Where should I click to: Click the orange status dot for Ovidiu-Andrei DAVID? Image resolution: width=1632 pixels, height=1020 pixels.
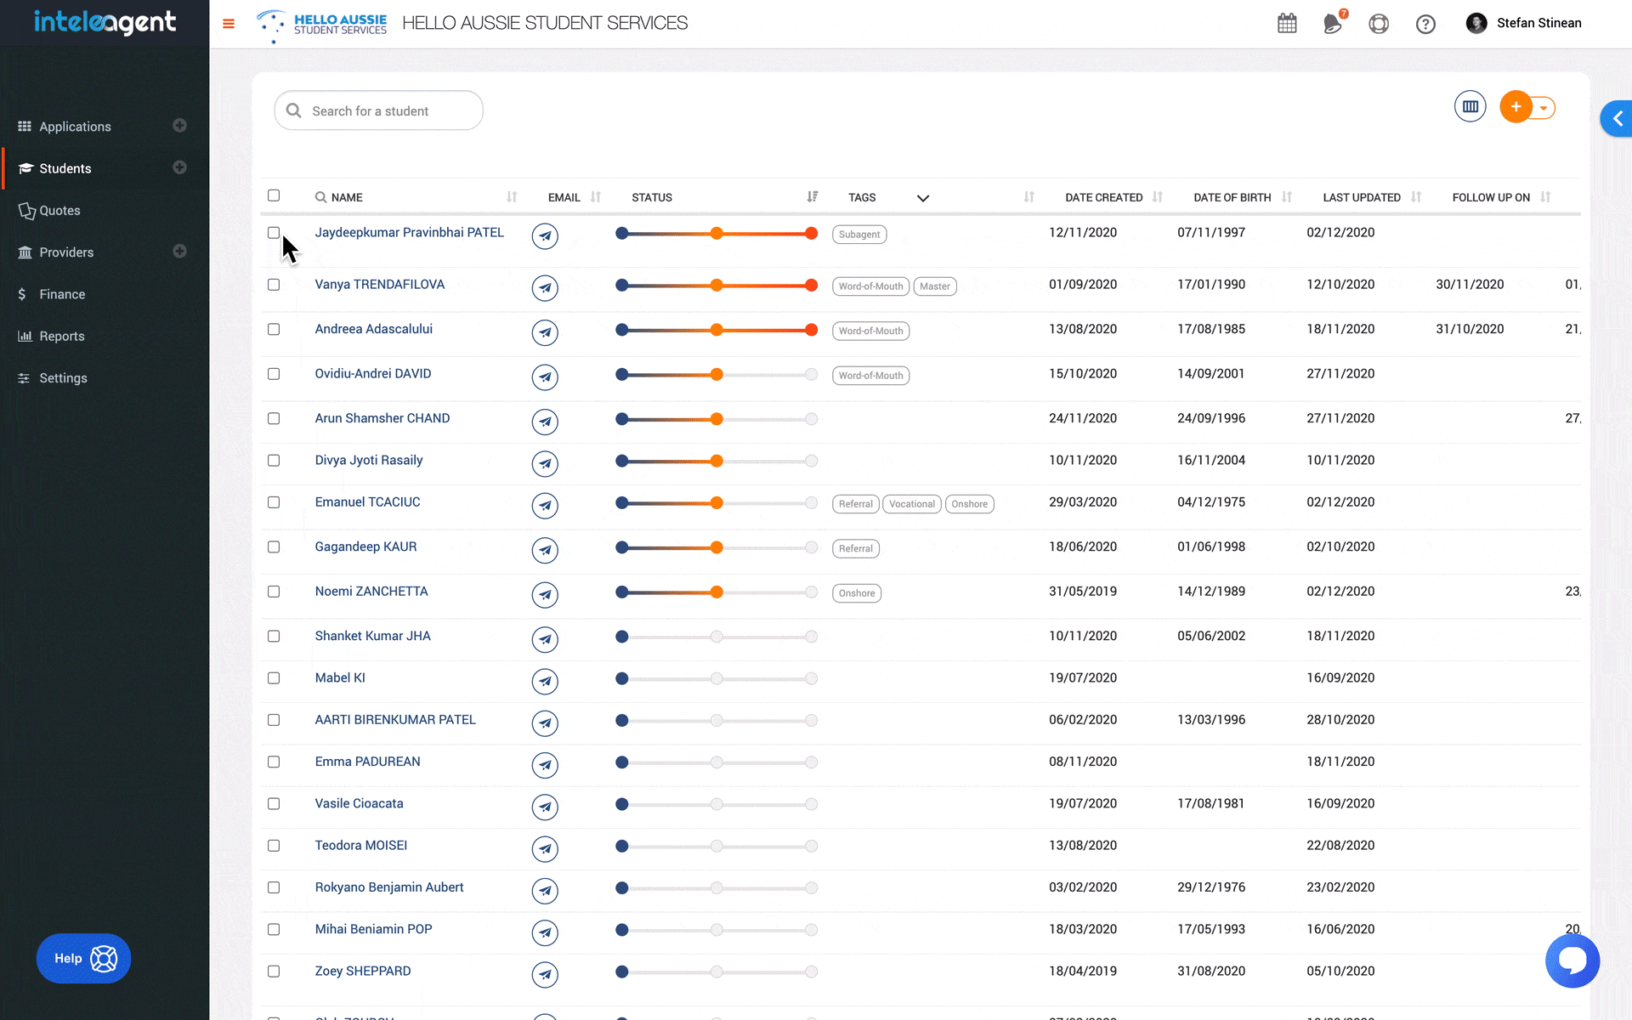[717, 375]
